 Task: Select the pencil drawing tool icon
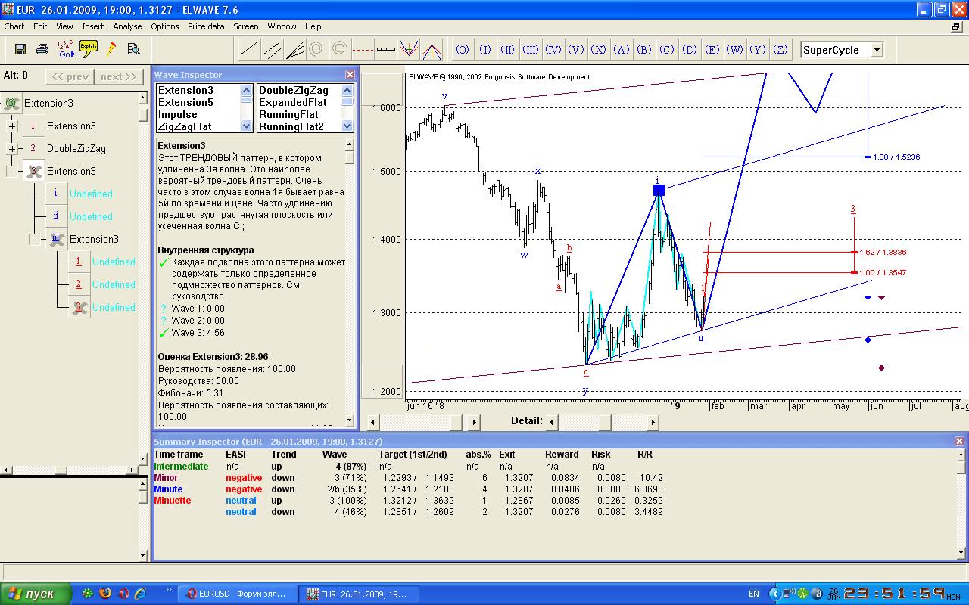112,49
